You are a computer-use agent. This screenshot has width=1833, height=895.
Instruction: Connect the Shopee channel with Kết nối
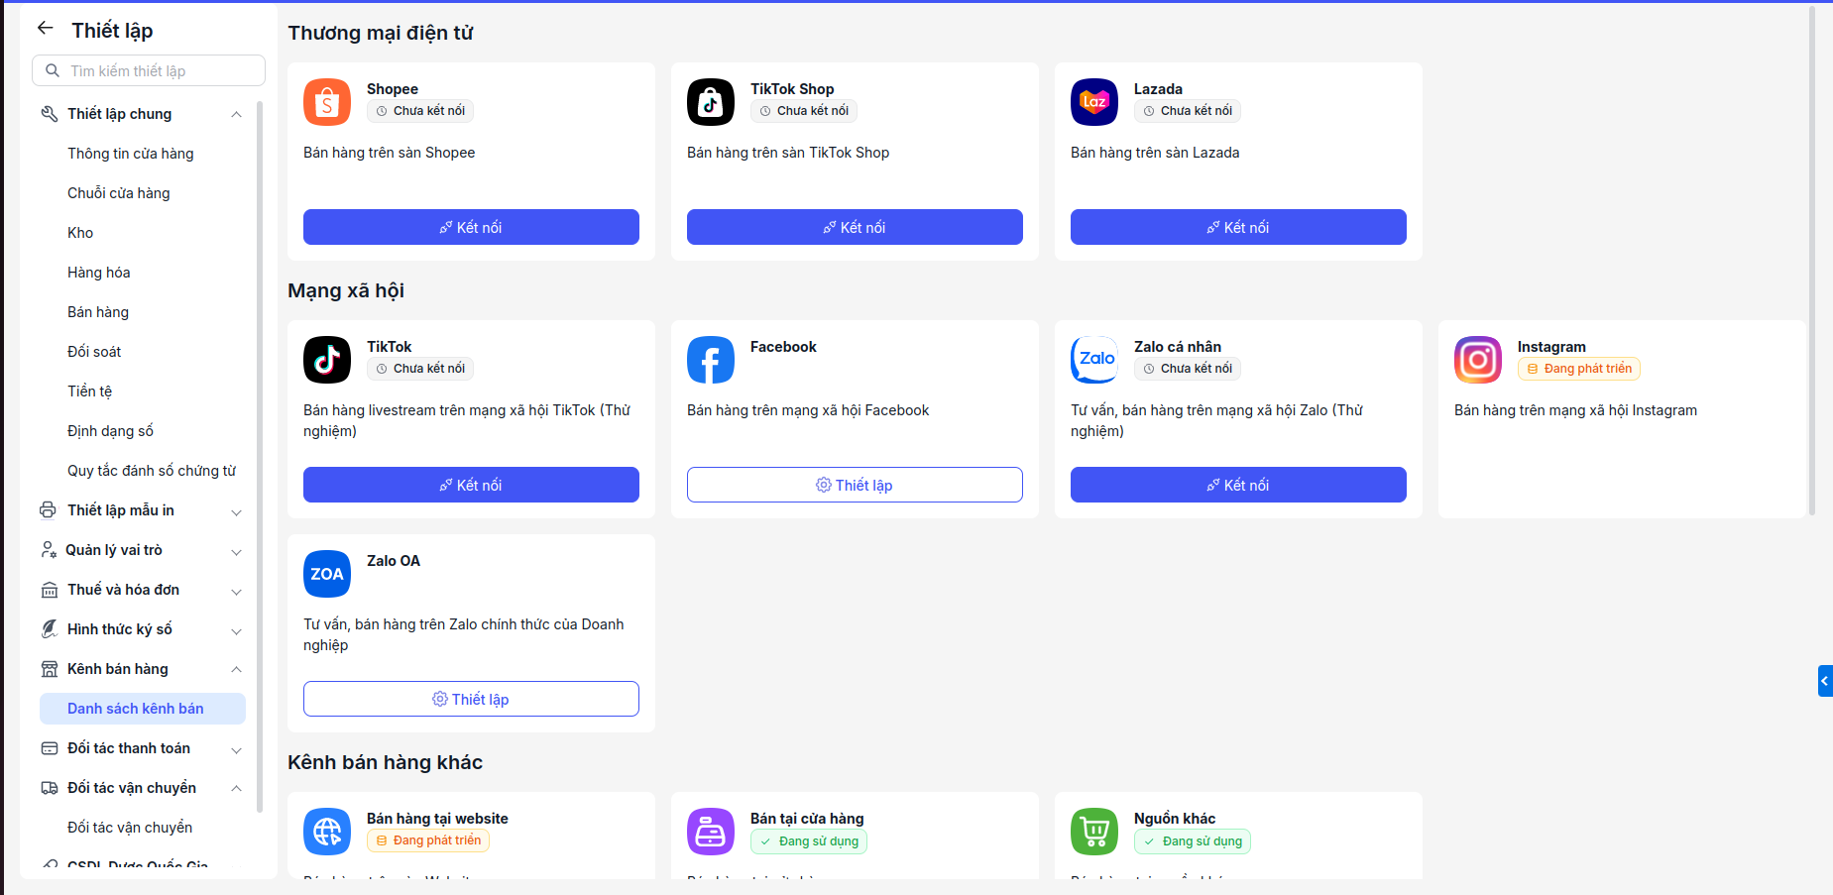pyautogui.click(x=471, y=227)
